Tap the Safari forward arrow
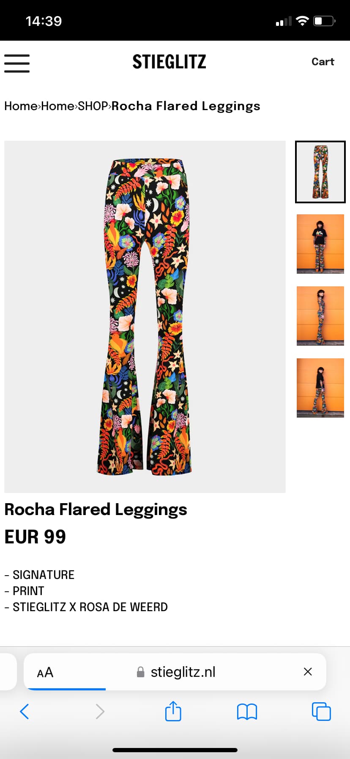This screenshot has height=759, width=350. click(x=100, y=712)
